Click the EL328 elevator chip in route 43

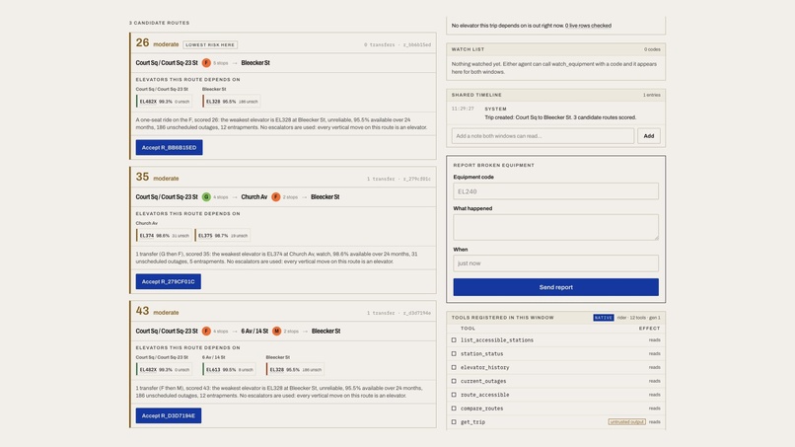click(x=295, y=369)
